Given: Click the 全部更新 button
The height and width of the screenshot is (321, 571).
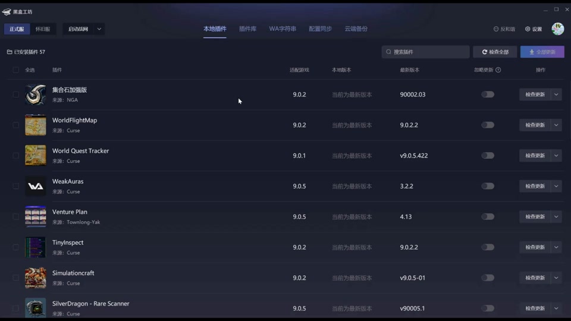Looking at the screenshot, I should point(542,52).
